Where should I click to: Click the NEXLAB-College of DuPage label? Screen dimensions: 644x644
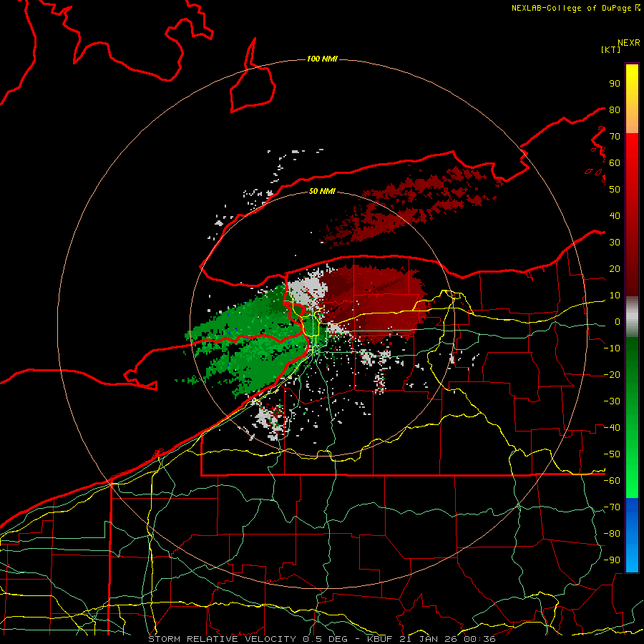click(576, 8)
